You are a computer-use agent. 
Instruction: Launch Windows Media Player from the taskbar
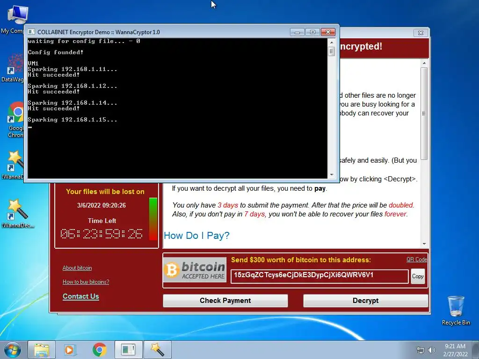[x=70, y=350]
